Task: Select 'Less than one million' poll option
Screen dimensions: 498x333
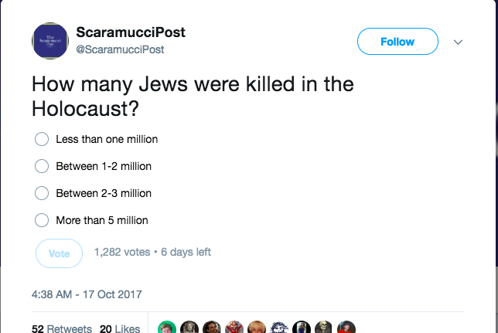Action: point(43,140)
